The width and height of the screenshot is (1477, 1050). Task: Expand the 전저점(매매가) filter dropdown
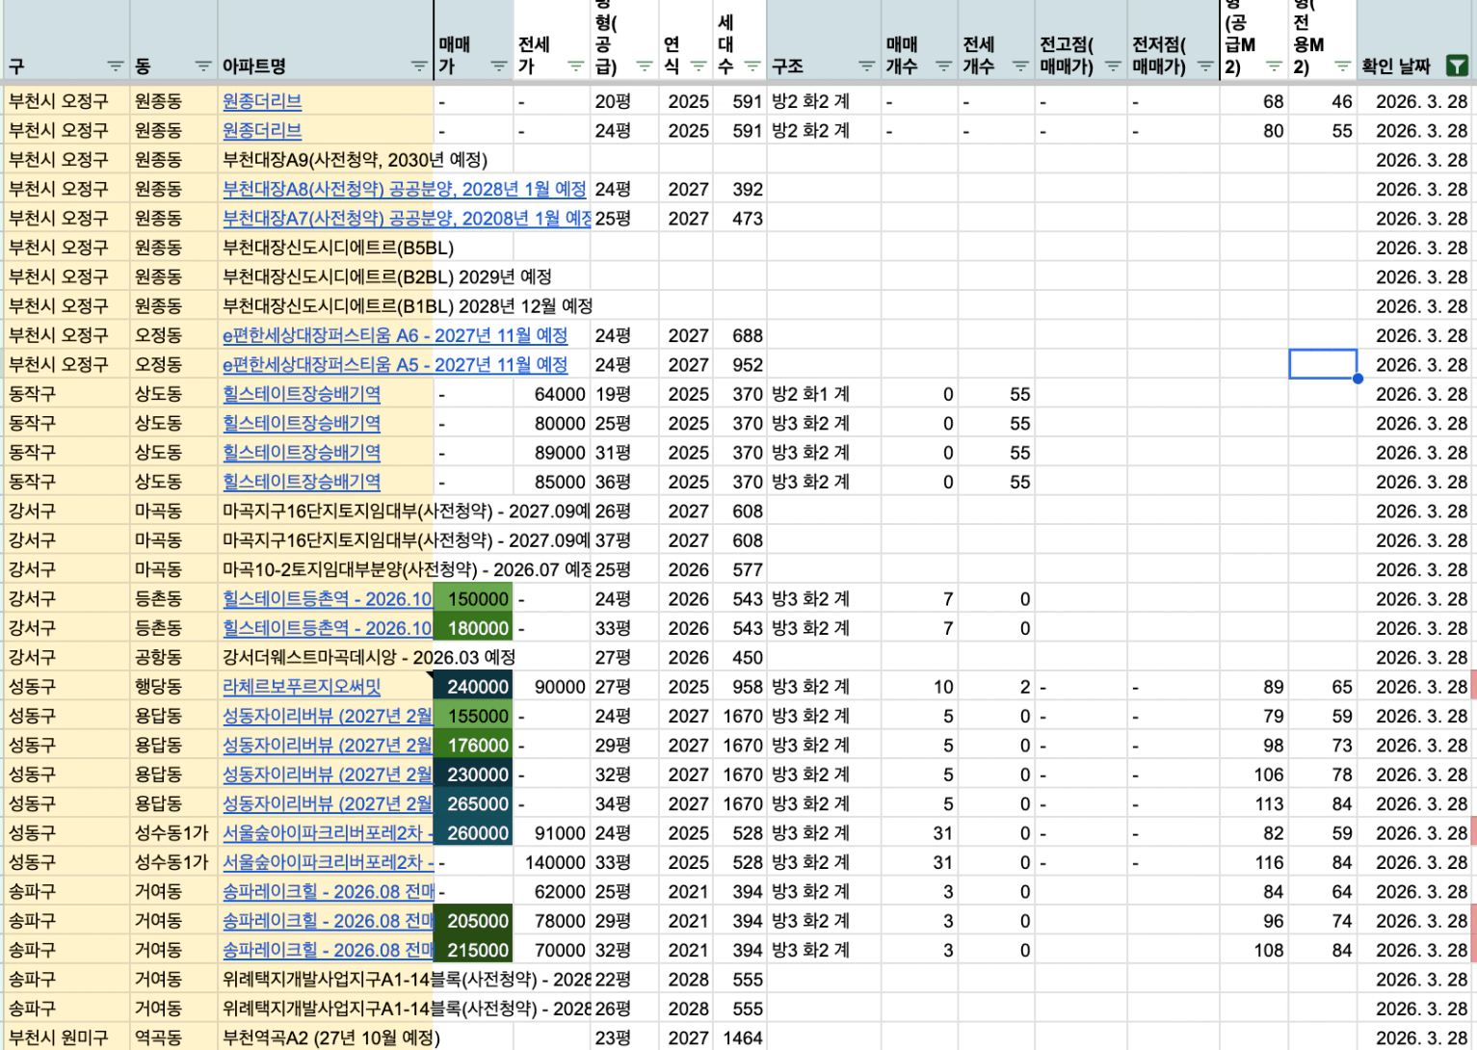click(x=1205, y=66)
